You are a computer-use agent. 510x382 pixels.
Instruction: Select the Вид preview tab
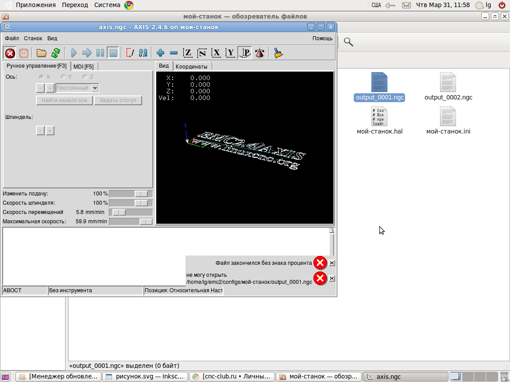click(164, 66)
